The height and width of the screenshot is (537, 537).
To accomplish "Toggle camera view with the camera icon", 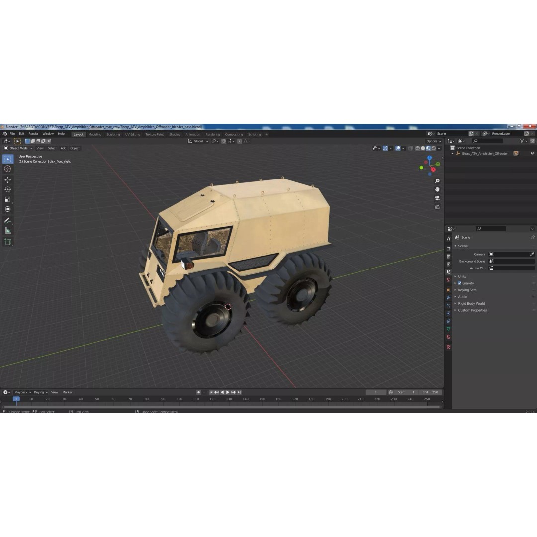I will 437,198.
